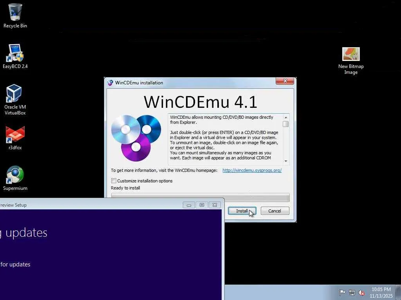401x300 pixels.
Task: Close the WinCDEmu installation dialog
Action: click(x=285, y=81)
